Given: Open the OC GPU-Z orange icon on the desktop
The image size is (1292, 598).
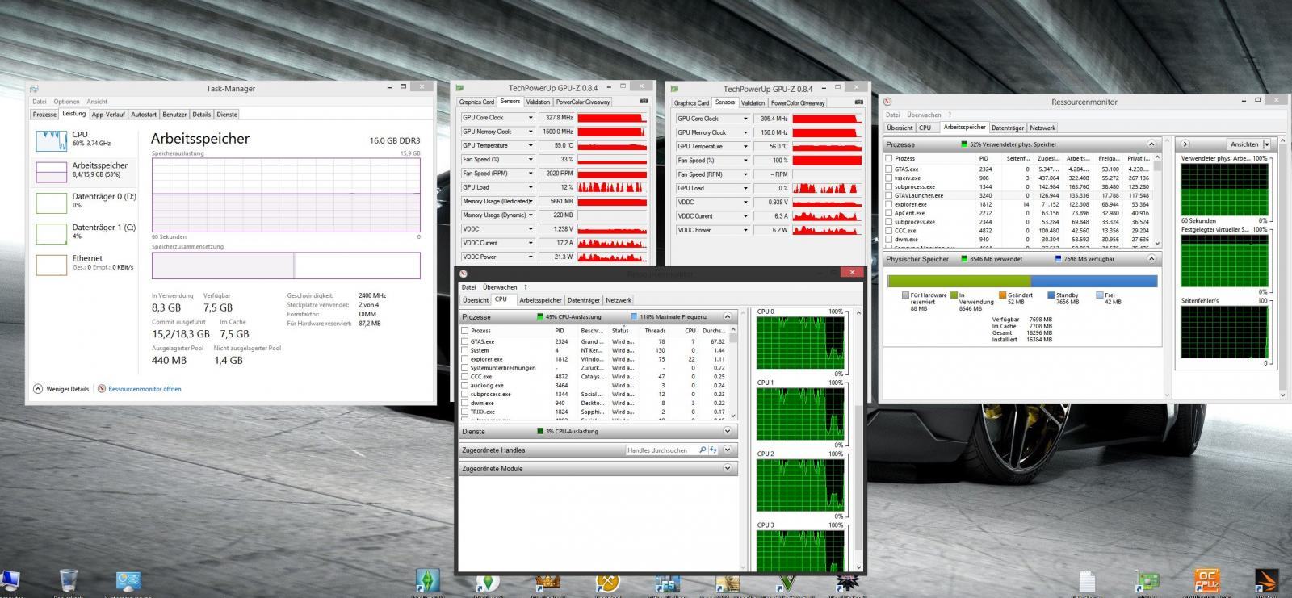Looking at the screenshot, I should pyautogui.click(x=1206, y=582).
